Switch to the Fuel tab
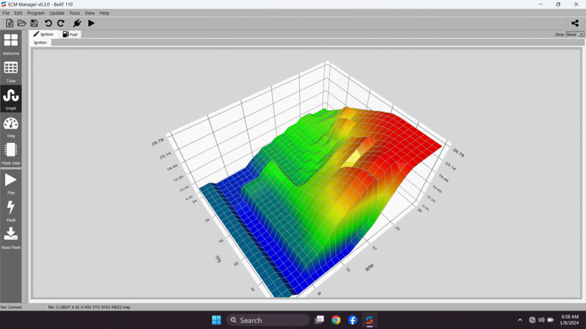Screen dimensions: 586x329 (70, 34)
